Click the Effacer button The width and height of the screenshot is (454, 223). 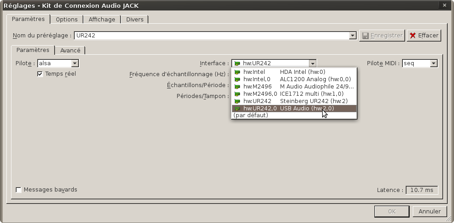(x=424, y=36)
